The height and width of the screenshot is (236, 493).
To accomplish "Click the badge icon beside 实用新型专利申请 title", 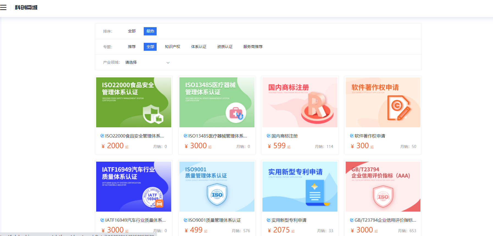I will [x=269, y=220].
